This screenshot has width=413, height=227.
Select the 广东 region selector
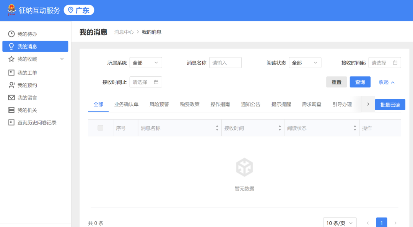tap(79, 10)
